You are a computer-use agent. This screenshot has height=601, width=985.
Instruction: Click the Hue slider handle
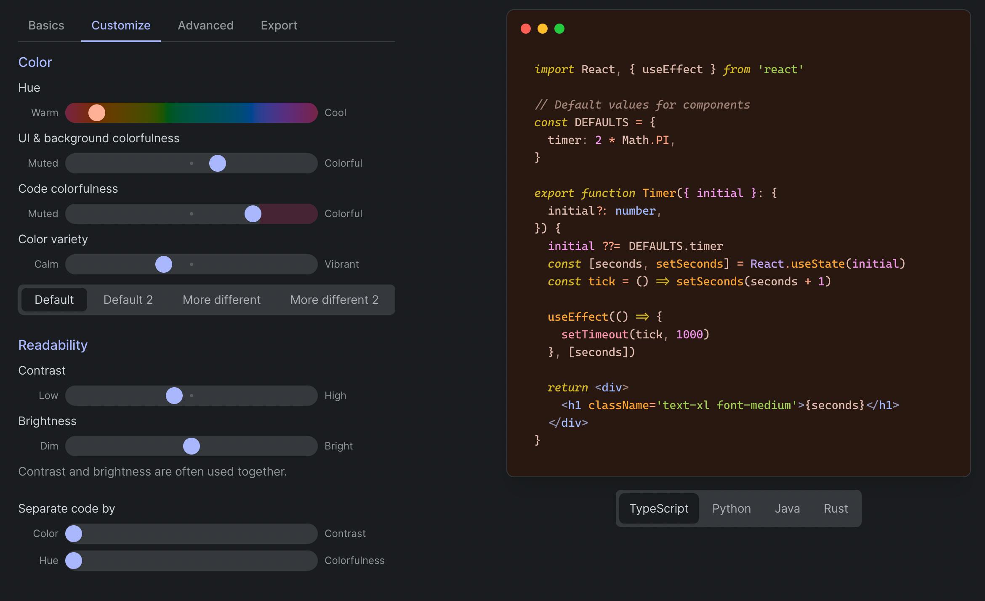click(x=97, y=113)
